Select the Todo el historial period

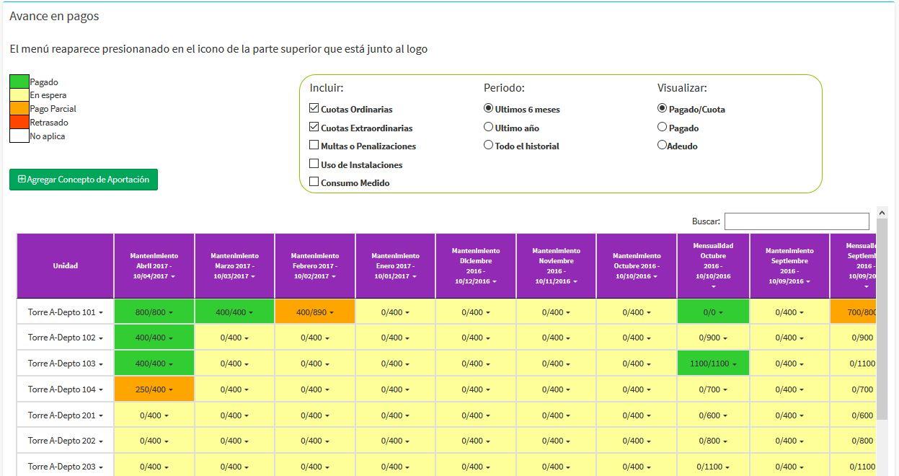489,146
